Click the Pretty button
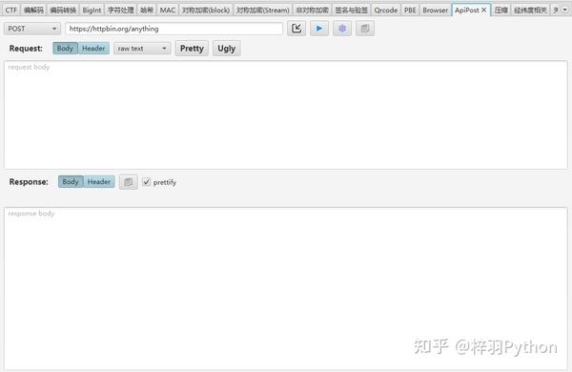This screenshot has width=572, height=372. click(192, 49)
